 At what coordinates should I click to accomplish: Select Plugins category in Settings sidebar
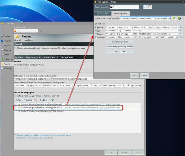(x=7, y=64)
